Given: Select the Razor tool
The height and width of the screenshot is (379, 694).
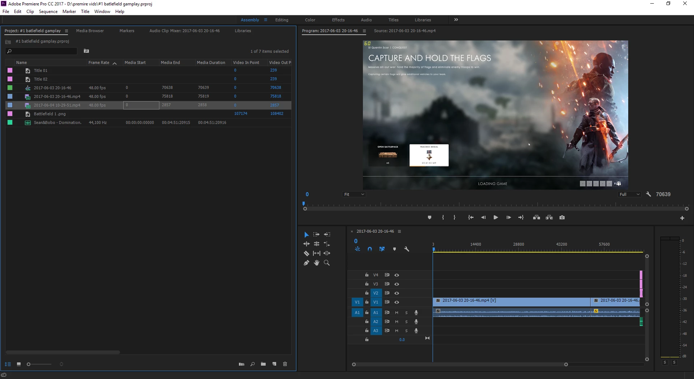Looking at the screenshot, I should [x=306, y=253].
